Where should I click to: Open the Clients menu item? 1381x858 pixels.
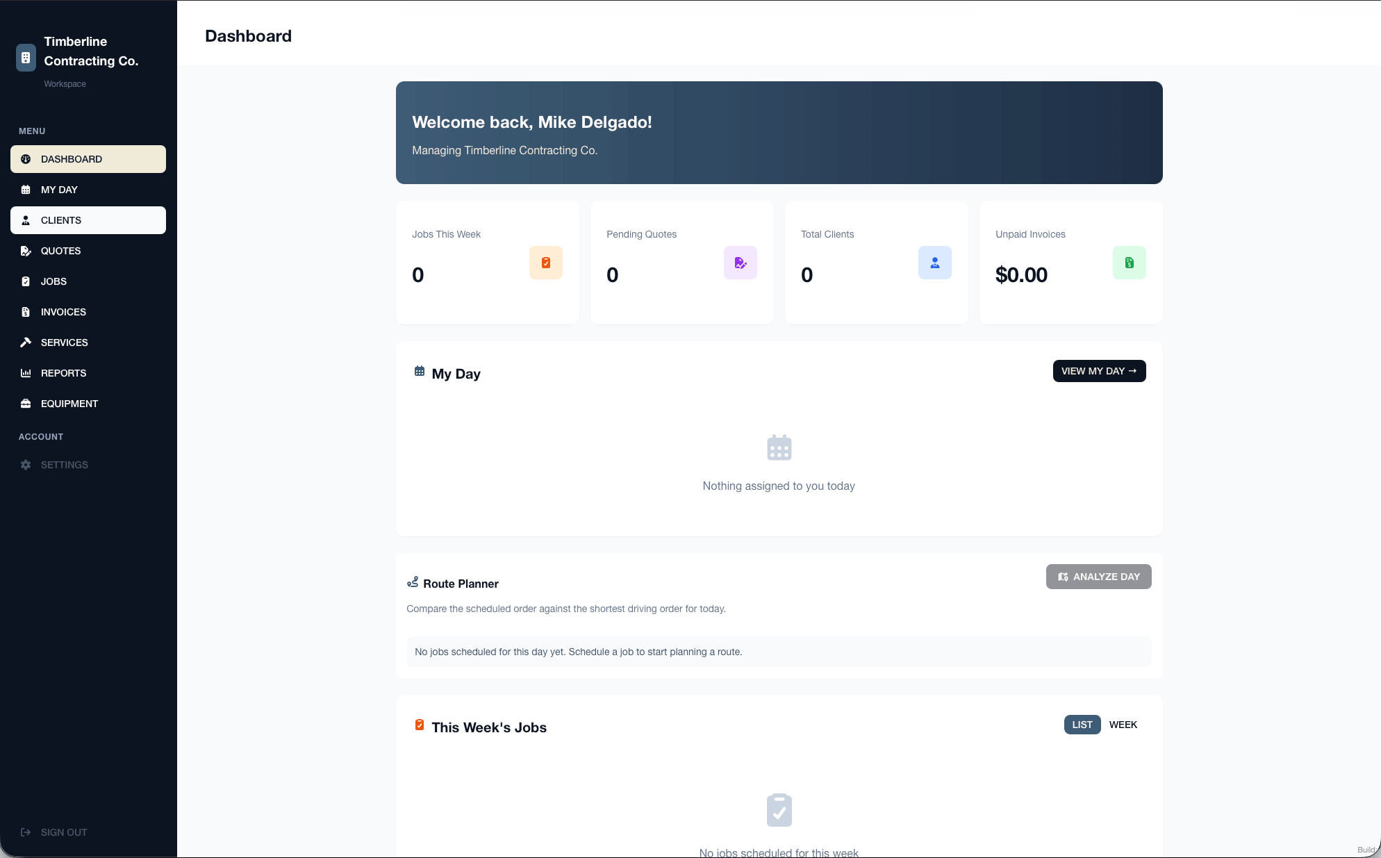[x=88, y=220]
